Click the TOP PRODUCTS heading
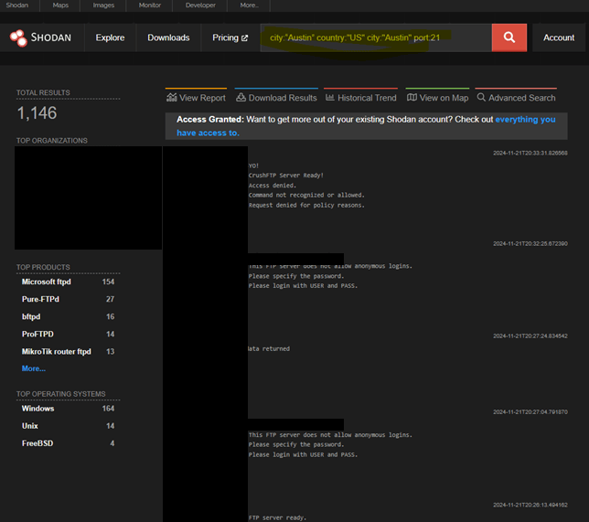Image resolution: width=589 pixels, height=522 pixels. point(43,267)
